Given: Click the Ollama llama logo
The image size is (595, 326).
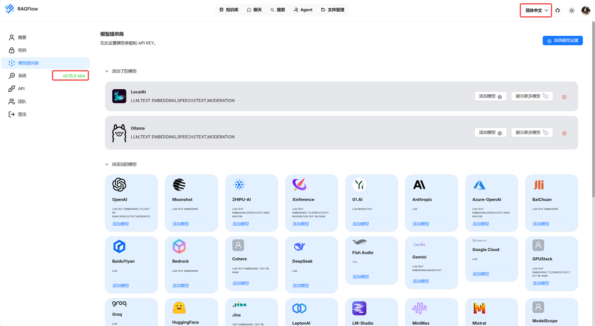Looking at the screenshot, I should (x=119, y=133).
